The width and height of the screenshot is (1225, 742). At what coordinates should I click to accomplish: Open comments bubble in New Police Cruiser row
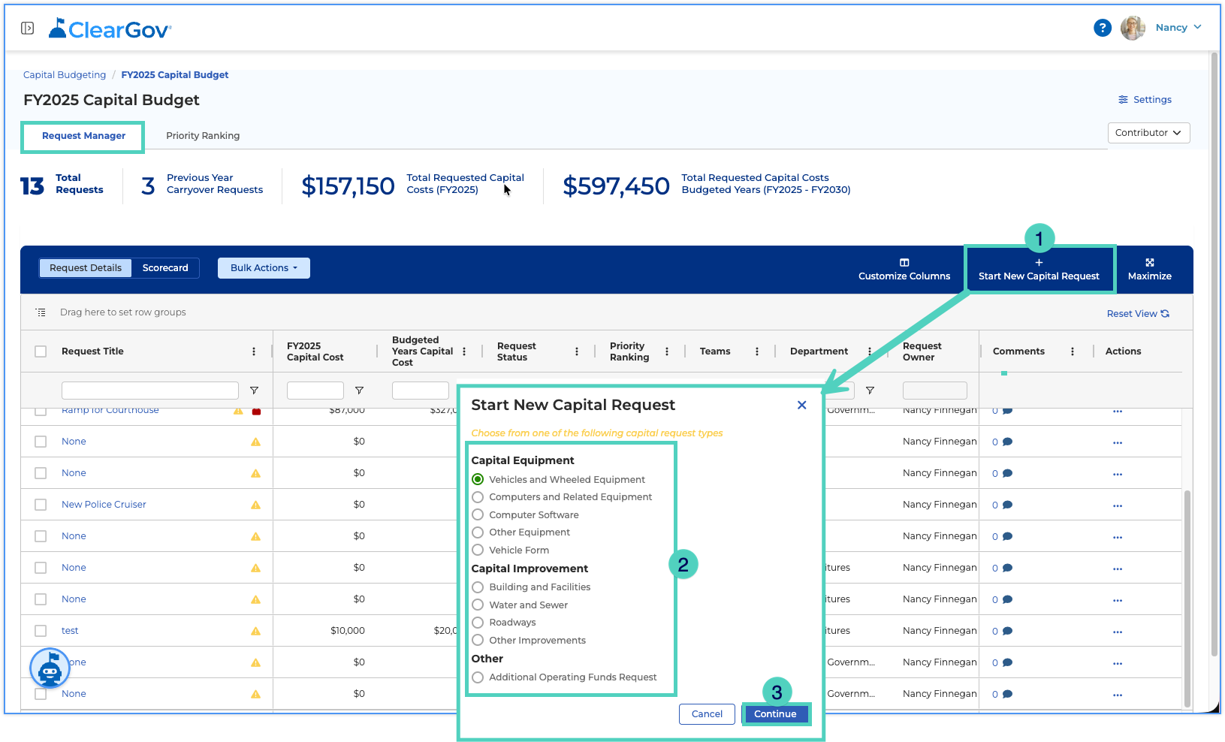click(1007, 505)
